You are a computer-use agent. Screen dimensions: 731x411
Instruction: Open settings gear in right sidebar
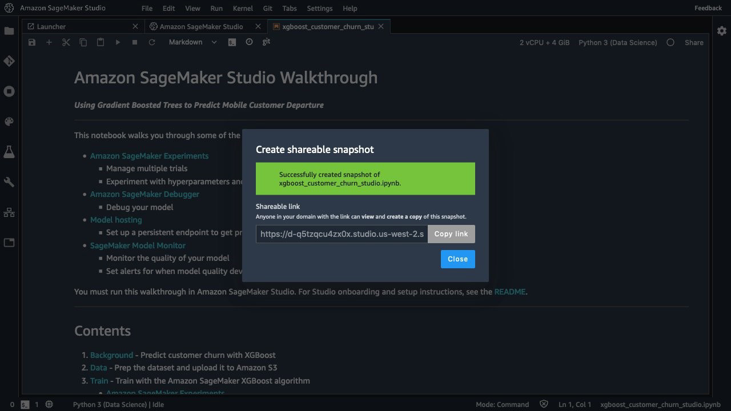(x=722, y=30)
